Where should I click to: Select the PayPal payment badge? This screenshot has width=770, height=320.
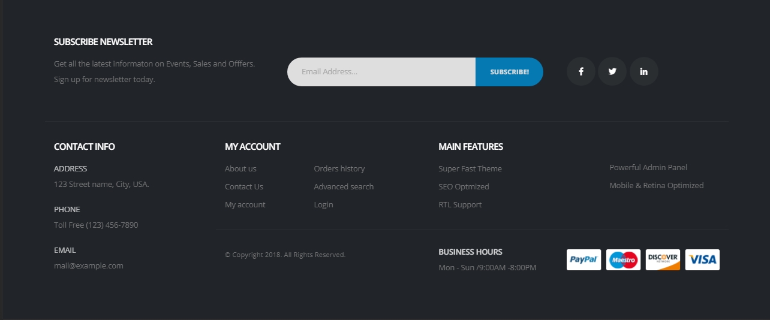pos(583,259)
